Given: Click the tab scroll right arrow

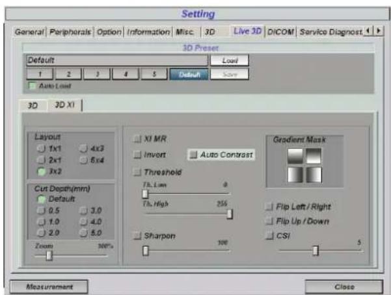Looking at the screenshot, I should [x=378, y=31].
